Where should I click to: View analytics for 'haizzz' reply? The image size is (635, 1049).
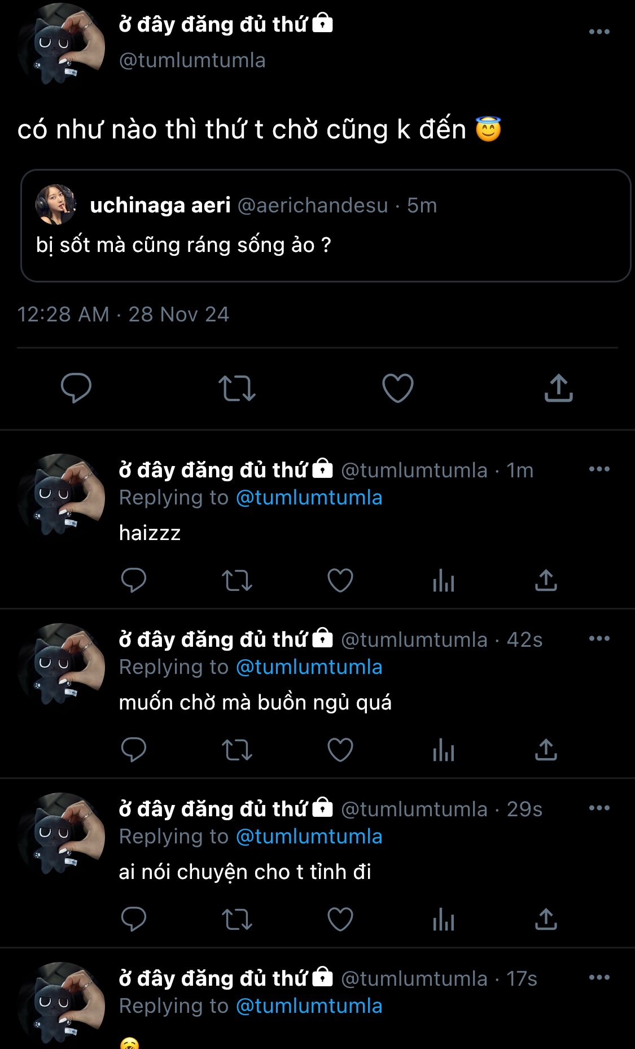pos(444,580)
